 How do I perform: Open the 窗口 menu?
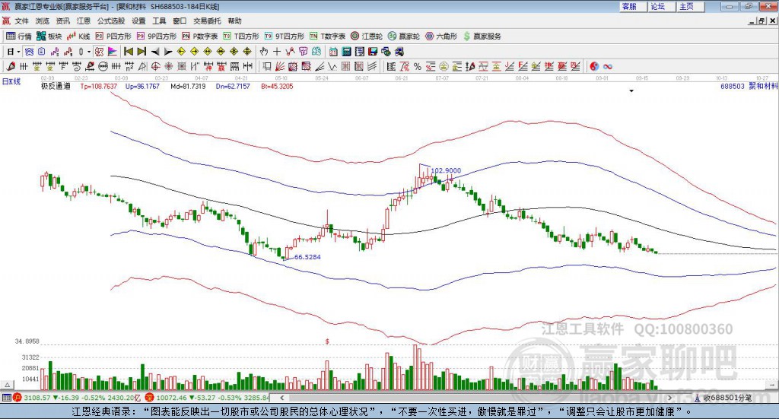[180, 21]
